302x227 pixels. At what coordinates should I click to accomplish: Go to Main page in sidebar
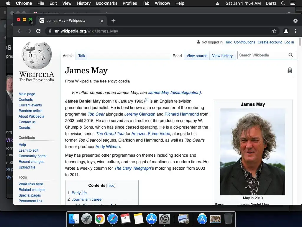(x=27, y=94)
